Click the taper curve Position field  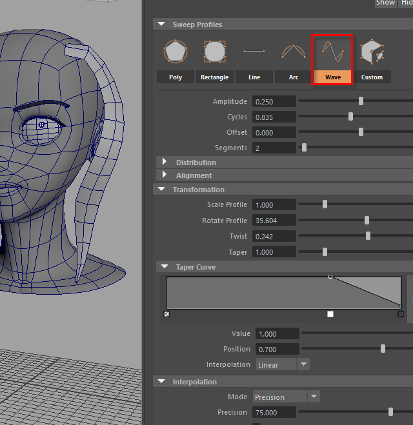click(x=277, y=349)
